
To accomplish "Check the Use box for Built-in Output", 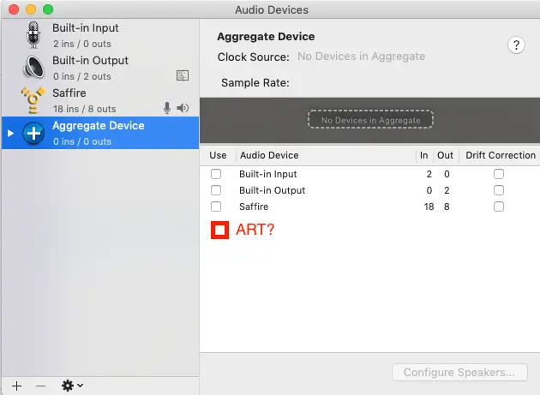I will [216, 190].
